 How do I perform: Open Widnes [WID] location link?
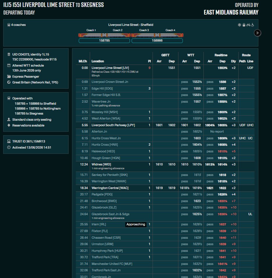pyautogui.click(x=101, y=164)
